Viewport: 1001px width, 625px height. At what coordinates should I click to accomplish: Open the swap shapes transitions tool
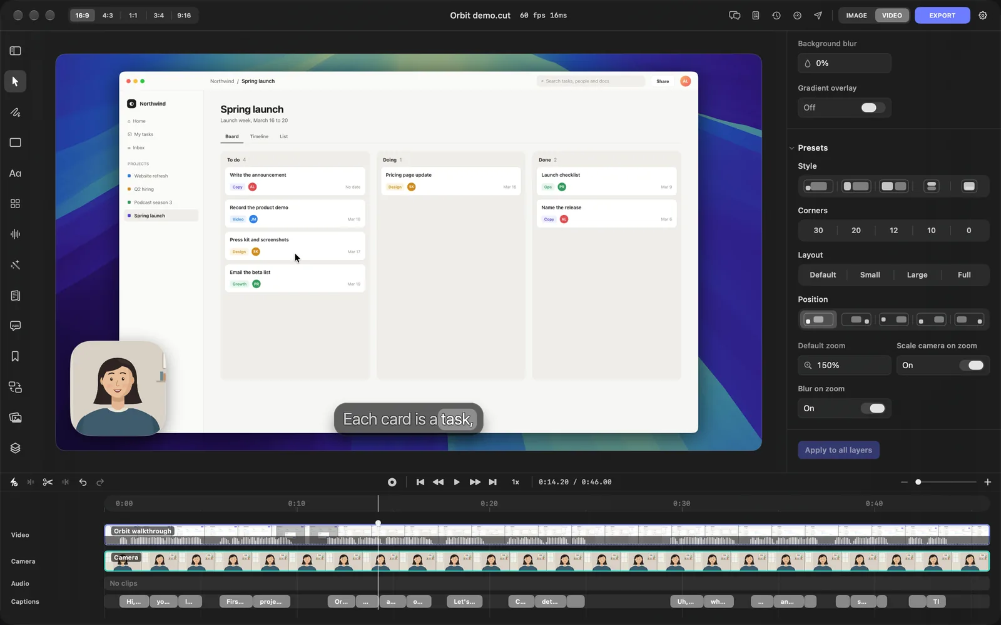pos(16,387)
